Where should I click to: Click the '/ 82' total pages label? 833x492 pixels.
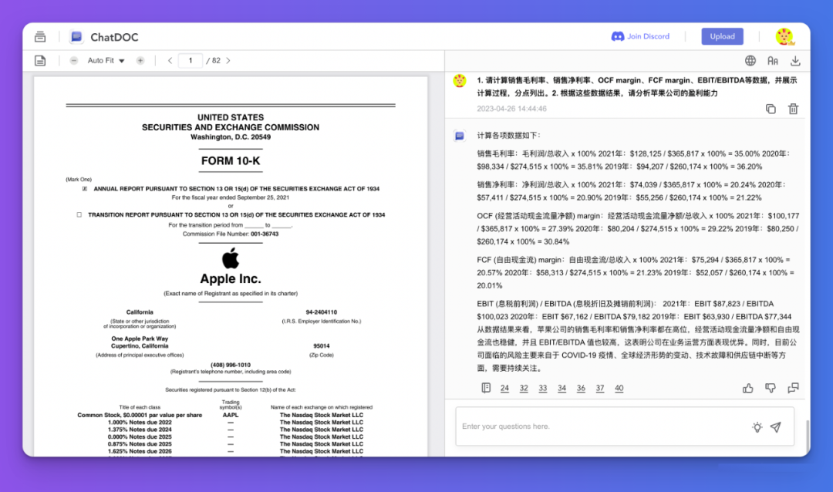coord(214,61)
